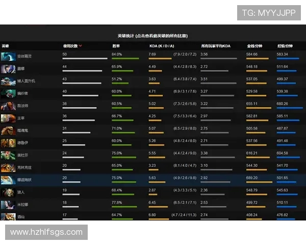
Task: Sort the table by the 胜率 column
Action: 116,46
